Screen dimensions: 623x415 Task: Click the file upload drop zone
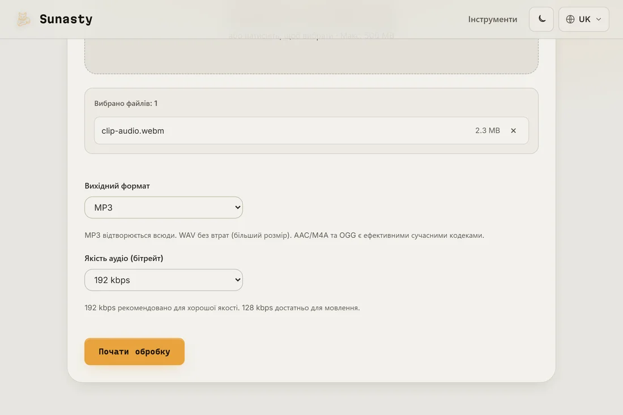pyautogui.click(x=311, y=55)
